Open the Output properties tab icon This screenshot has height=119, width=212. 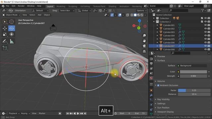point(151,63)
